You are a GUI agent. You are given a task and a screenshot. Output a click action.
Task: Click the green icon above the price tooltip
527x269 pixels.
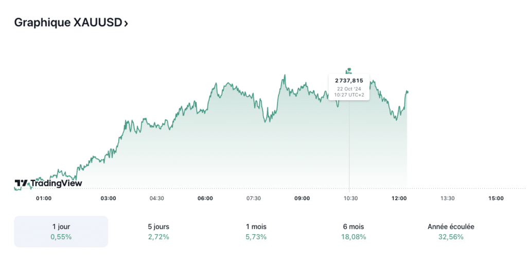pyautogui.click(x=348, y=70)
